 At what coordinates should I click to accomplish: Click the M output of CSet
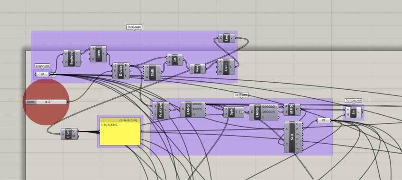tap(74, 136)
